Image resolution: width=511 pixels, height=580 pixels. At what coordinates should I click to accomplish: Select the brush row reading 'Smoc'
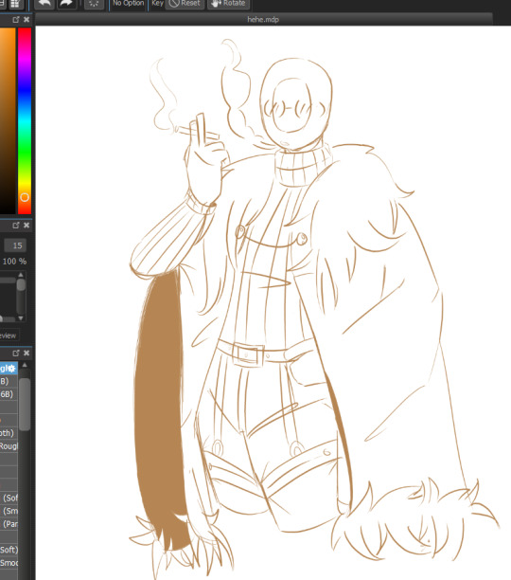(x=9, y=563)
